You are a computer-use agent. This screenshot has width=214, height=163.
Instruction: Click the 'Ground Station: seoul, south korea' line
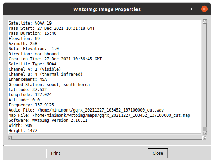click(49, 85)
